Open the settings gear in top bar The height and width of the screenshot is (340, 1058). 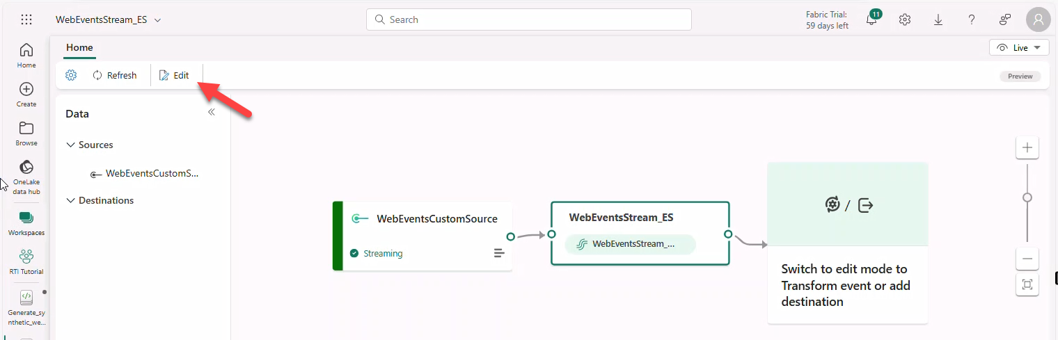tap(905, 19)
